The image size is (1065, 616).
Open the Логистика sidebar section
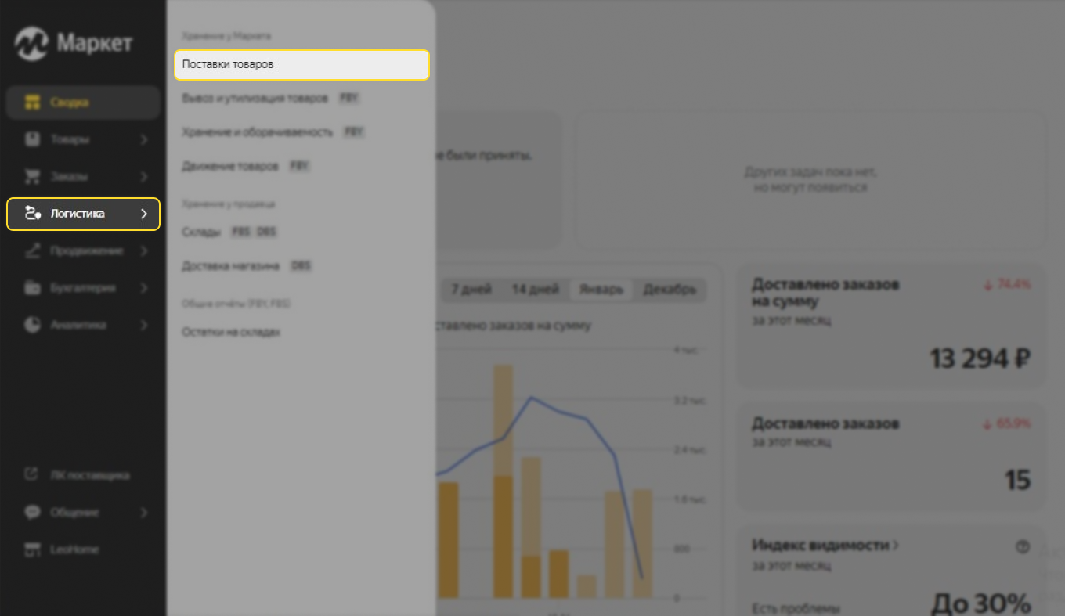(x=83, y=214)
